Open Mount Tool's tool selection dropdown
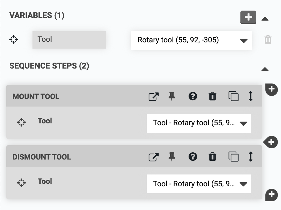Screen dimensions: 281x210 click(x=199, y=123)
